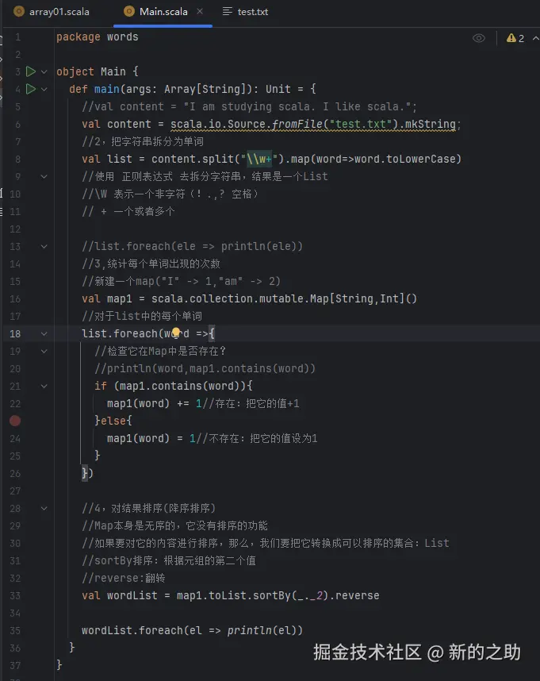The image size is (540, 681).
Task: Run the Main object using the green gutter arrow
Action: [x=30, y=71]
